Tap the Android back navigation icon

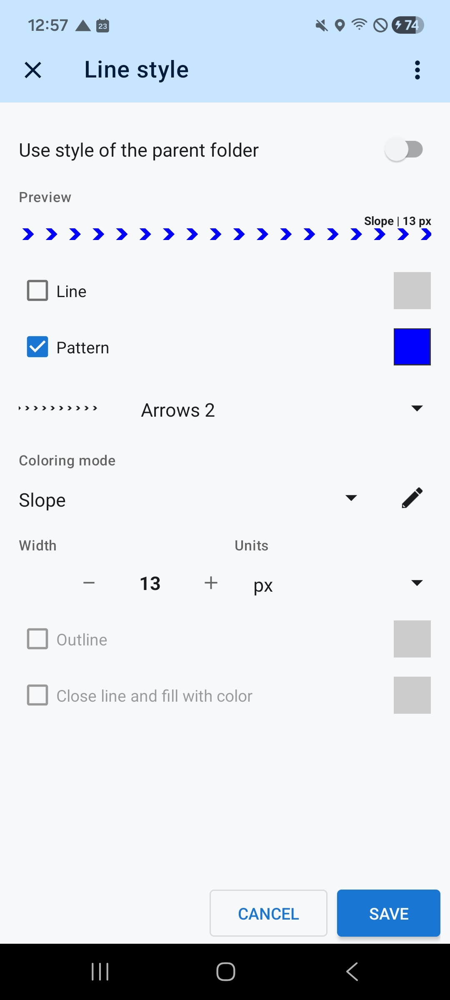[352, 972]
